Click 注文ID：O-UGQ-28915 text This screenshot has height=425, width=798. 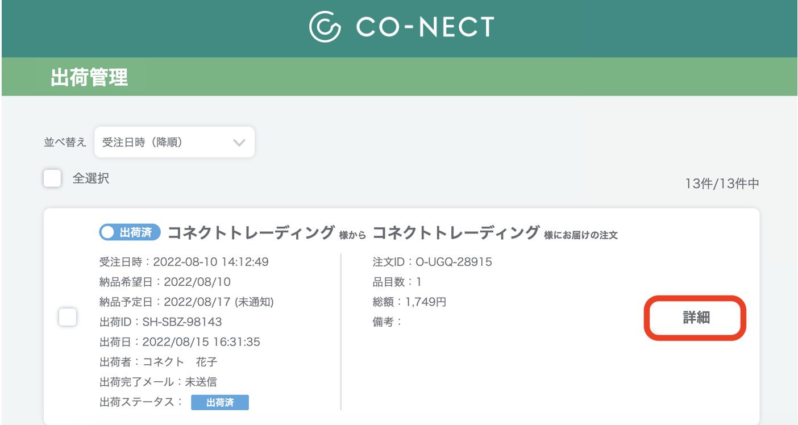pos(433,262)
